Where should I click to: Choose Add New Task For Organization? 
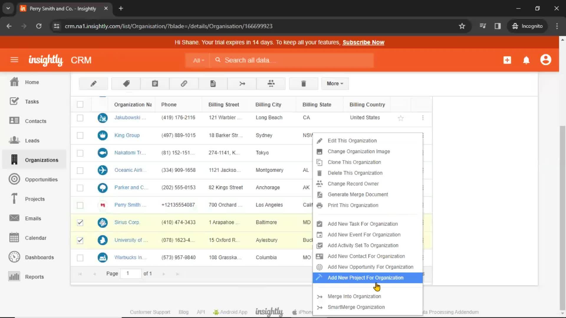click(x=368, y=224)
